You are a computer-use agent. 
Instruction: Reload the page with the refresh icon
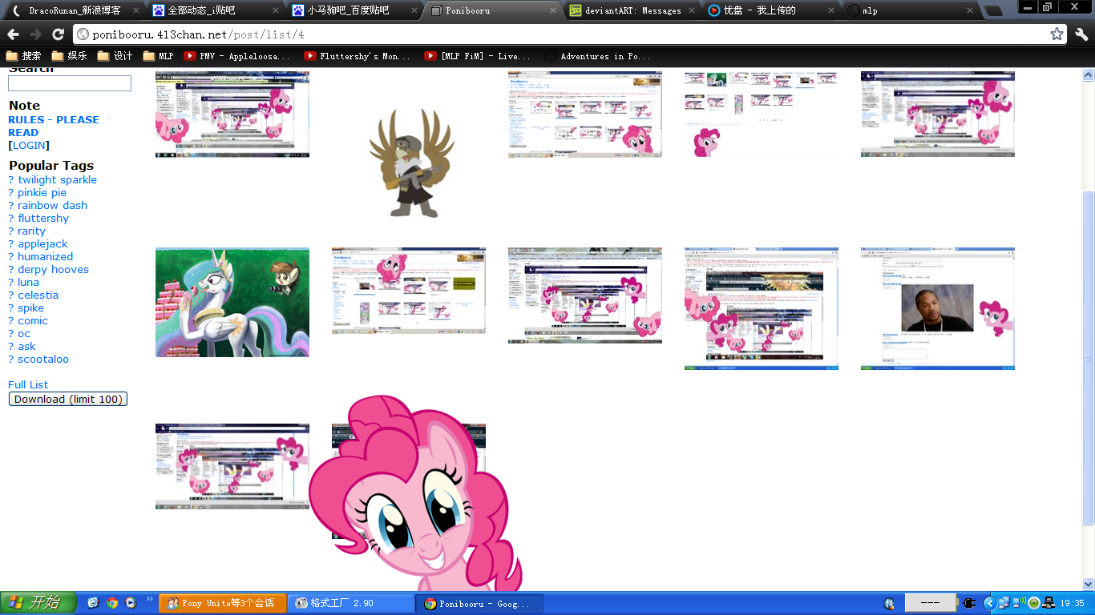[x=58, y=34]
